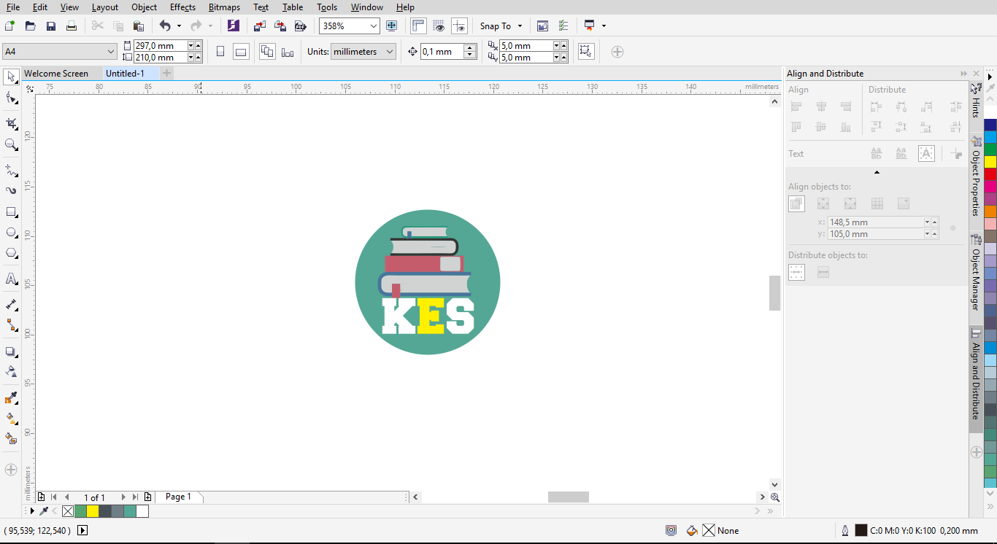The image size is (997, 544).
Task: Click the Export icon
Action: click(280, 26)
